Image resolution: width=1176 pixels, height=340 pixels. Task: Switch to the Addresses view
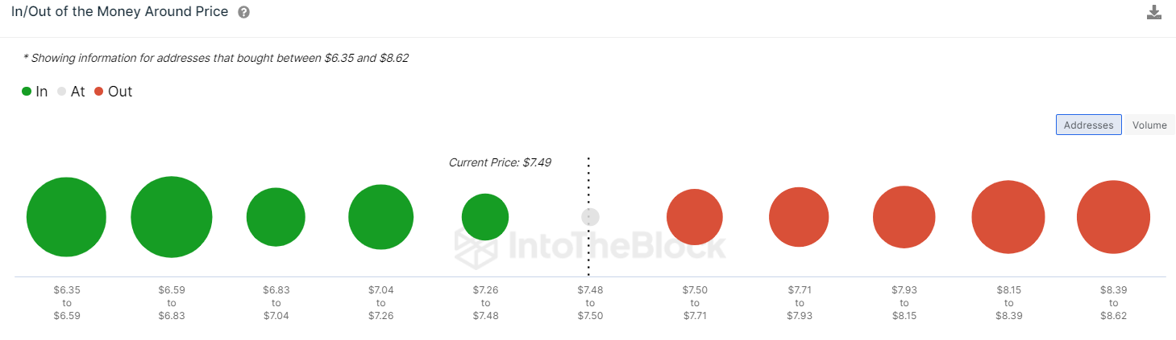coord(1088,125)
